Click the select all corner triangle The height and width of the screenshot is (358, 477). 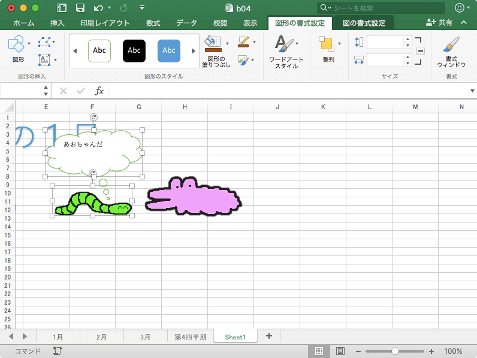(10, 107)
